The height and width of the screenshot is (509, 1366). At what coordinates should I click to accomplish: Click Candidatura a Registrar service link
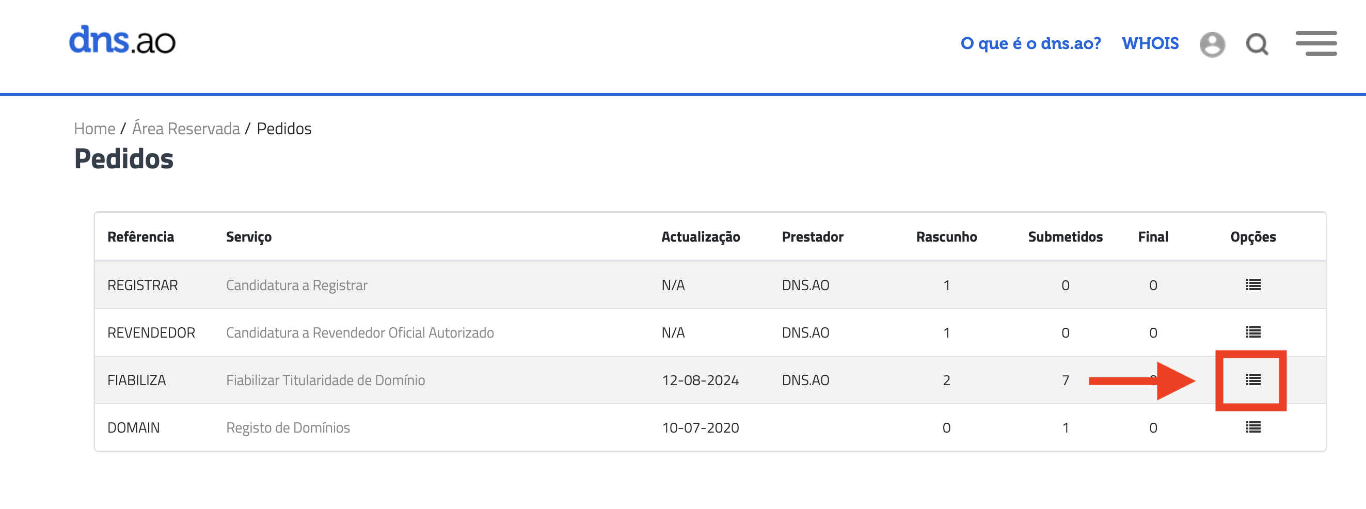pos(296,285)
